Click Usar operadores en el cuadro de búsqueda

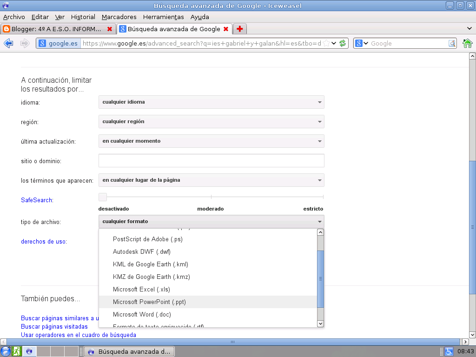[x=79, y=335]
